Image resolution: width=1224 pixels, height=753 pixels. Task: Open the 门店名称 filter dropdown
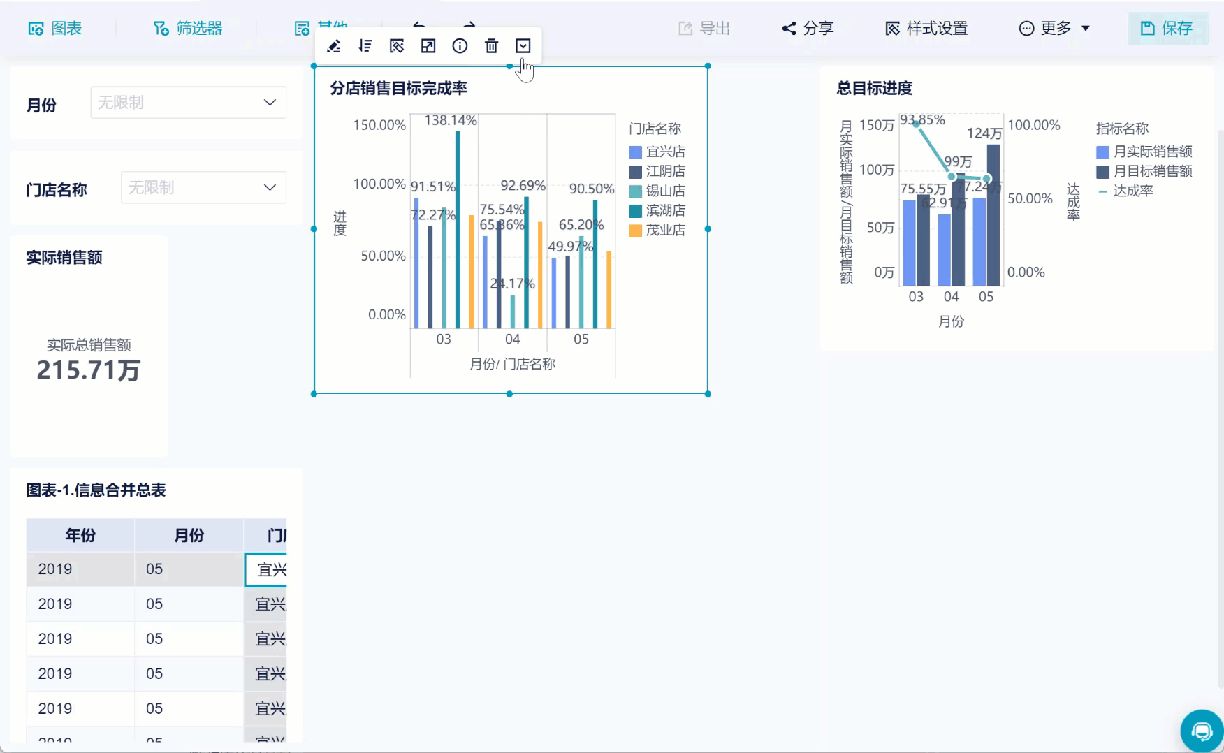point(204,187)
